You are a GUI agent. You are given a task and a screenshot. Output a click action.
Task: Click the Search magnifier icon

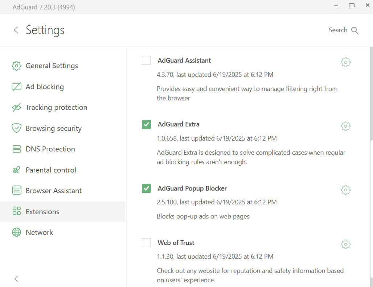coord(355,30)
